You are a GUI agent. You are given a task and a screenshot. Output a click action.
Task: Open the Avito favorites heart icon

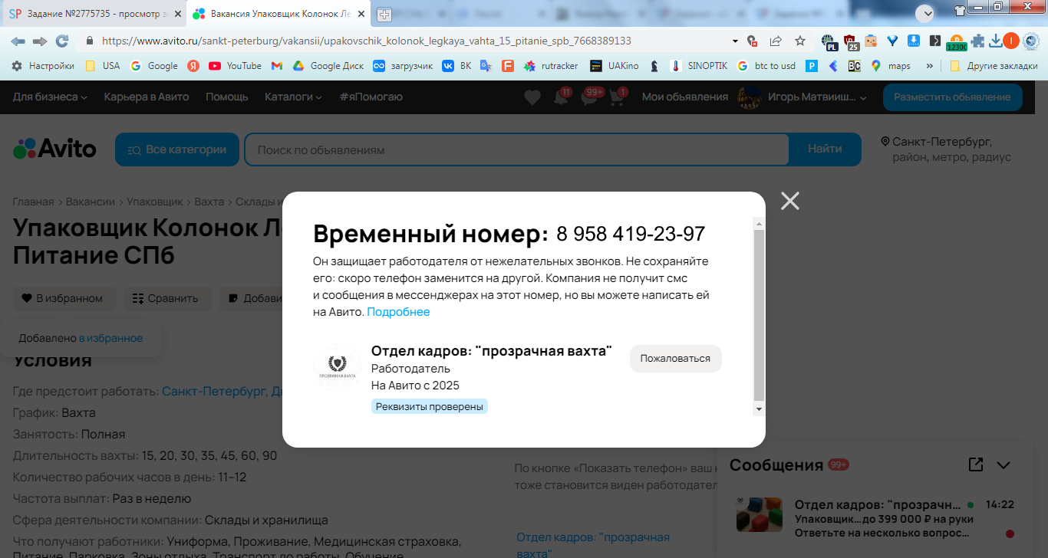pos(532,97)
